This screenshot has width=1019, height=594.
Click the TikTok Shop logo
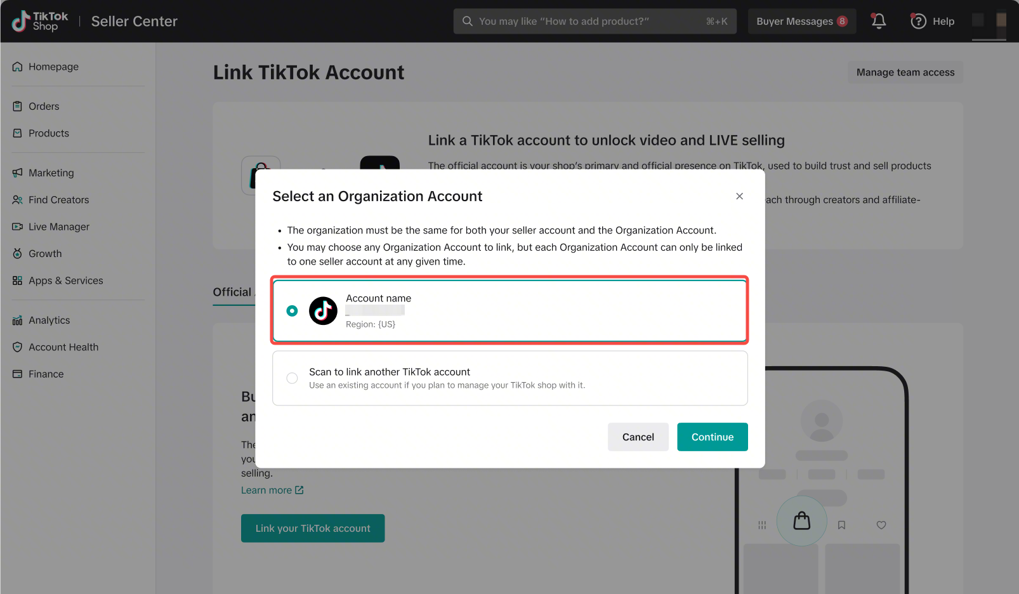pos(40,21)
